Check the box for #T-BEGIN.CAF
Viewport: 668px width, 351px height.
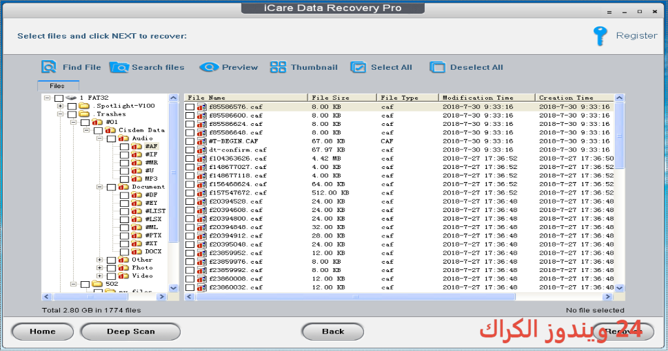[190, 141]
